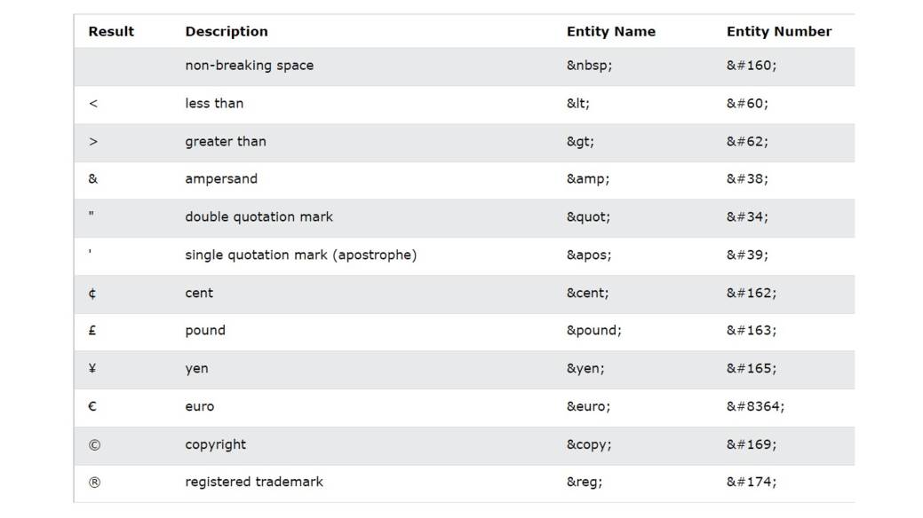Click the &#8364; entity number cell

click(x=755, y=407)
